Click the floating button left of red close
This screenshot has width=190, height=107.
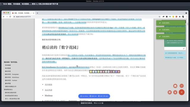tap(175, 92)
